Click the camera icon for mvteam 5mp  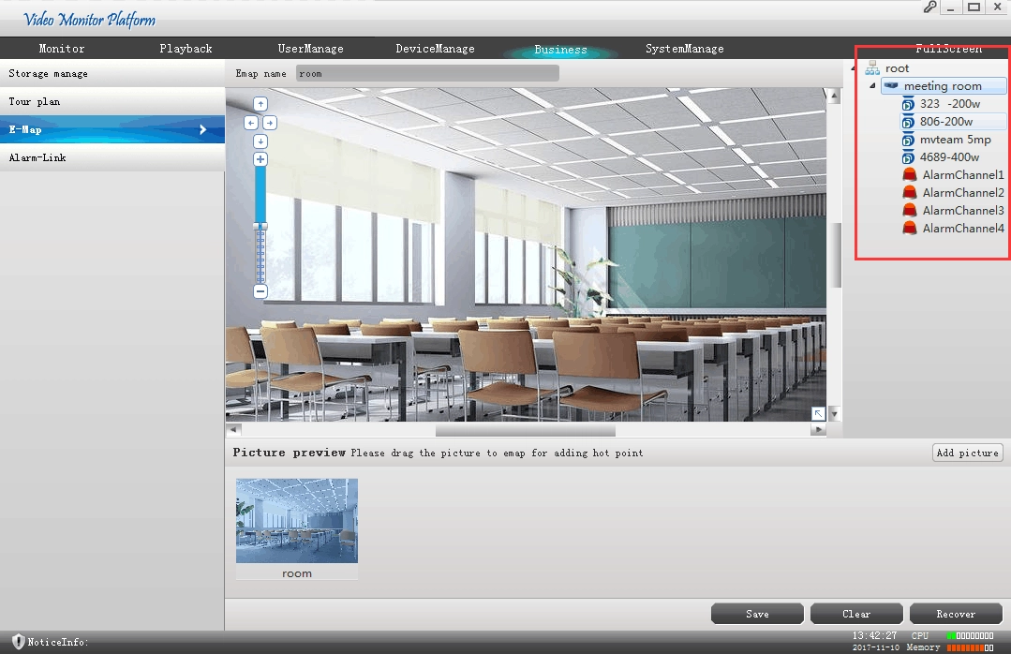click(x=908, y=140)
